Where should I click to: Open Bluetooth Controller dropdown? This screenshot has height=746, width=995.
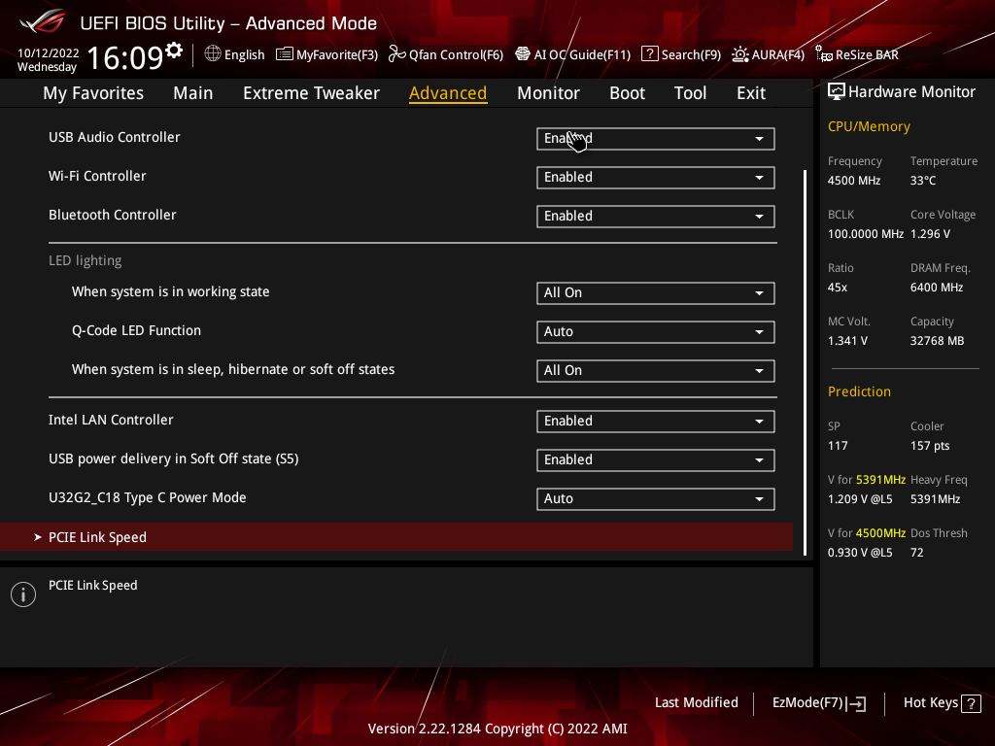pos(656,217)
